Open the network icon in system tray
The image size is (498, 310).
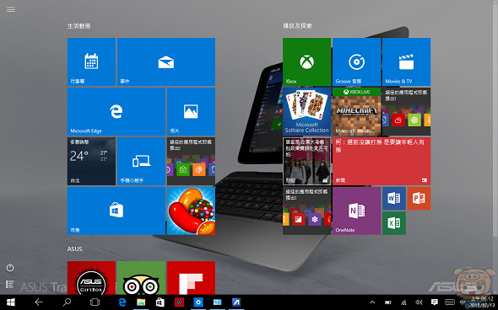pos(403,302)
